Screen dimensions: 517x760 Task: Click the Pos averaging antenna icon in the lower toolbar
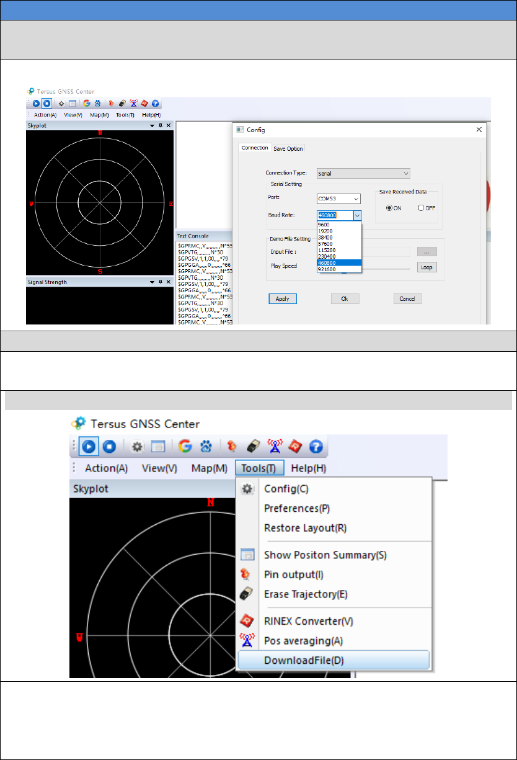coord(273,446)
